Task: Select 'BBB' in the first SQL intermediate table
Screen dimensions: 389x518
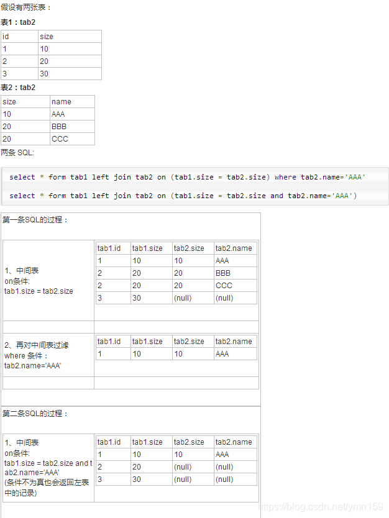Action: pos(236,273)
